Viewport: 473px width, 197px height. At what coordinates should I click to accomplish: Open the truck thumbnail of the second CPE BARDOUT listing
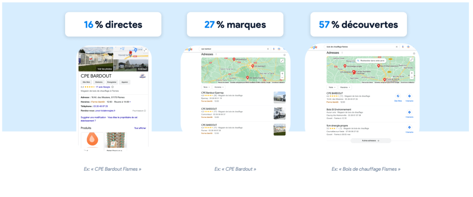pyautogui.click(x=279, y=113)
